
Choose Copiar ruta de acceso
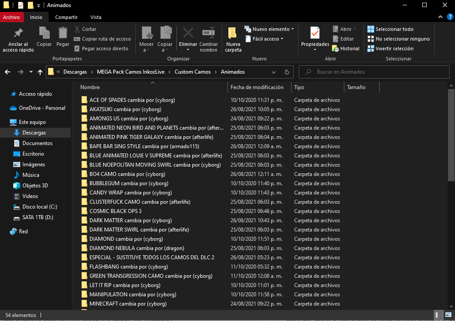(x=102, y=39)
